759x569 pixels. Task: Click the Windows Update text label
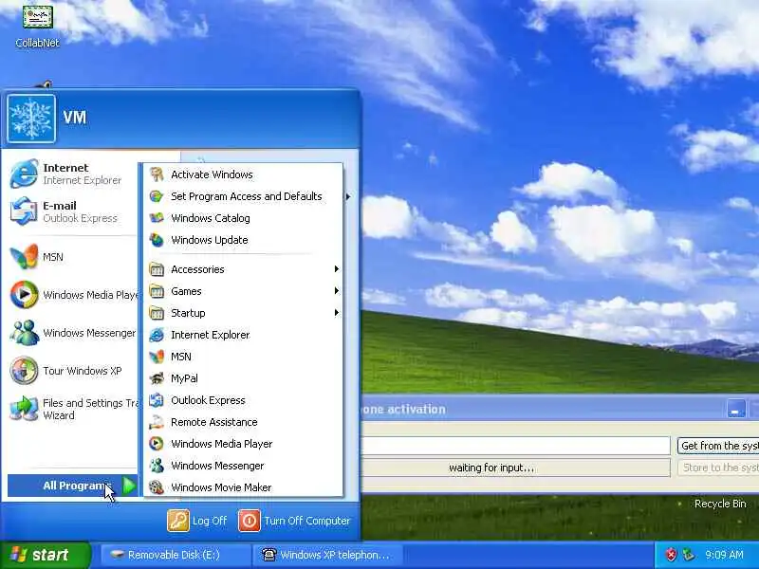pyautogui.click(x=209, y=240)
